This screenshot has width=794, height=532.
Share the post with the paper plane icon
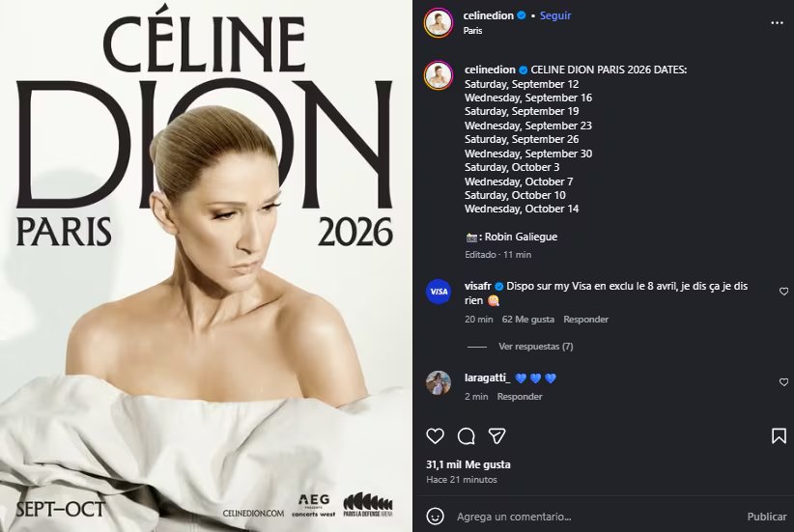[x=496, y=435]
